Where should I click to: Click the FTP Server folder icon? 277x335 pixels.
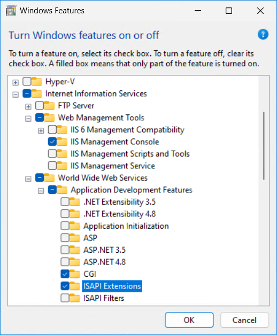pyautogui.click(x=49, y=106)
